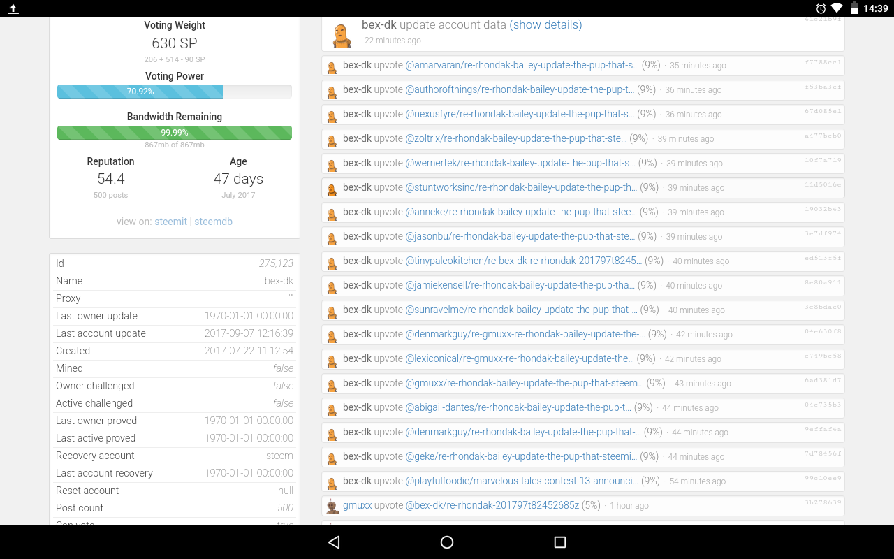Image resolution: width=894 pixels, height=559 pixels.
Task: Tap avatar icon on the @nexusfyre upvote row
Action: click(x=332, y=116)
